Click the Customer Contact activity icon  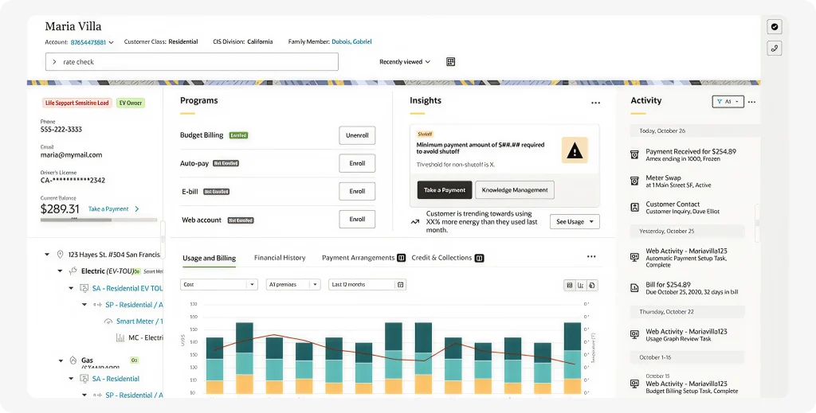click(634, 207)
